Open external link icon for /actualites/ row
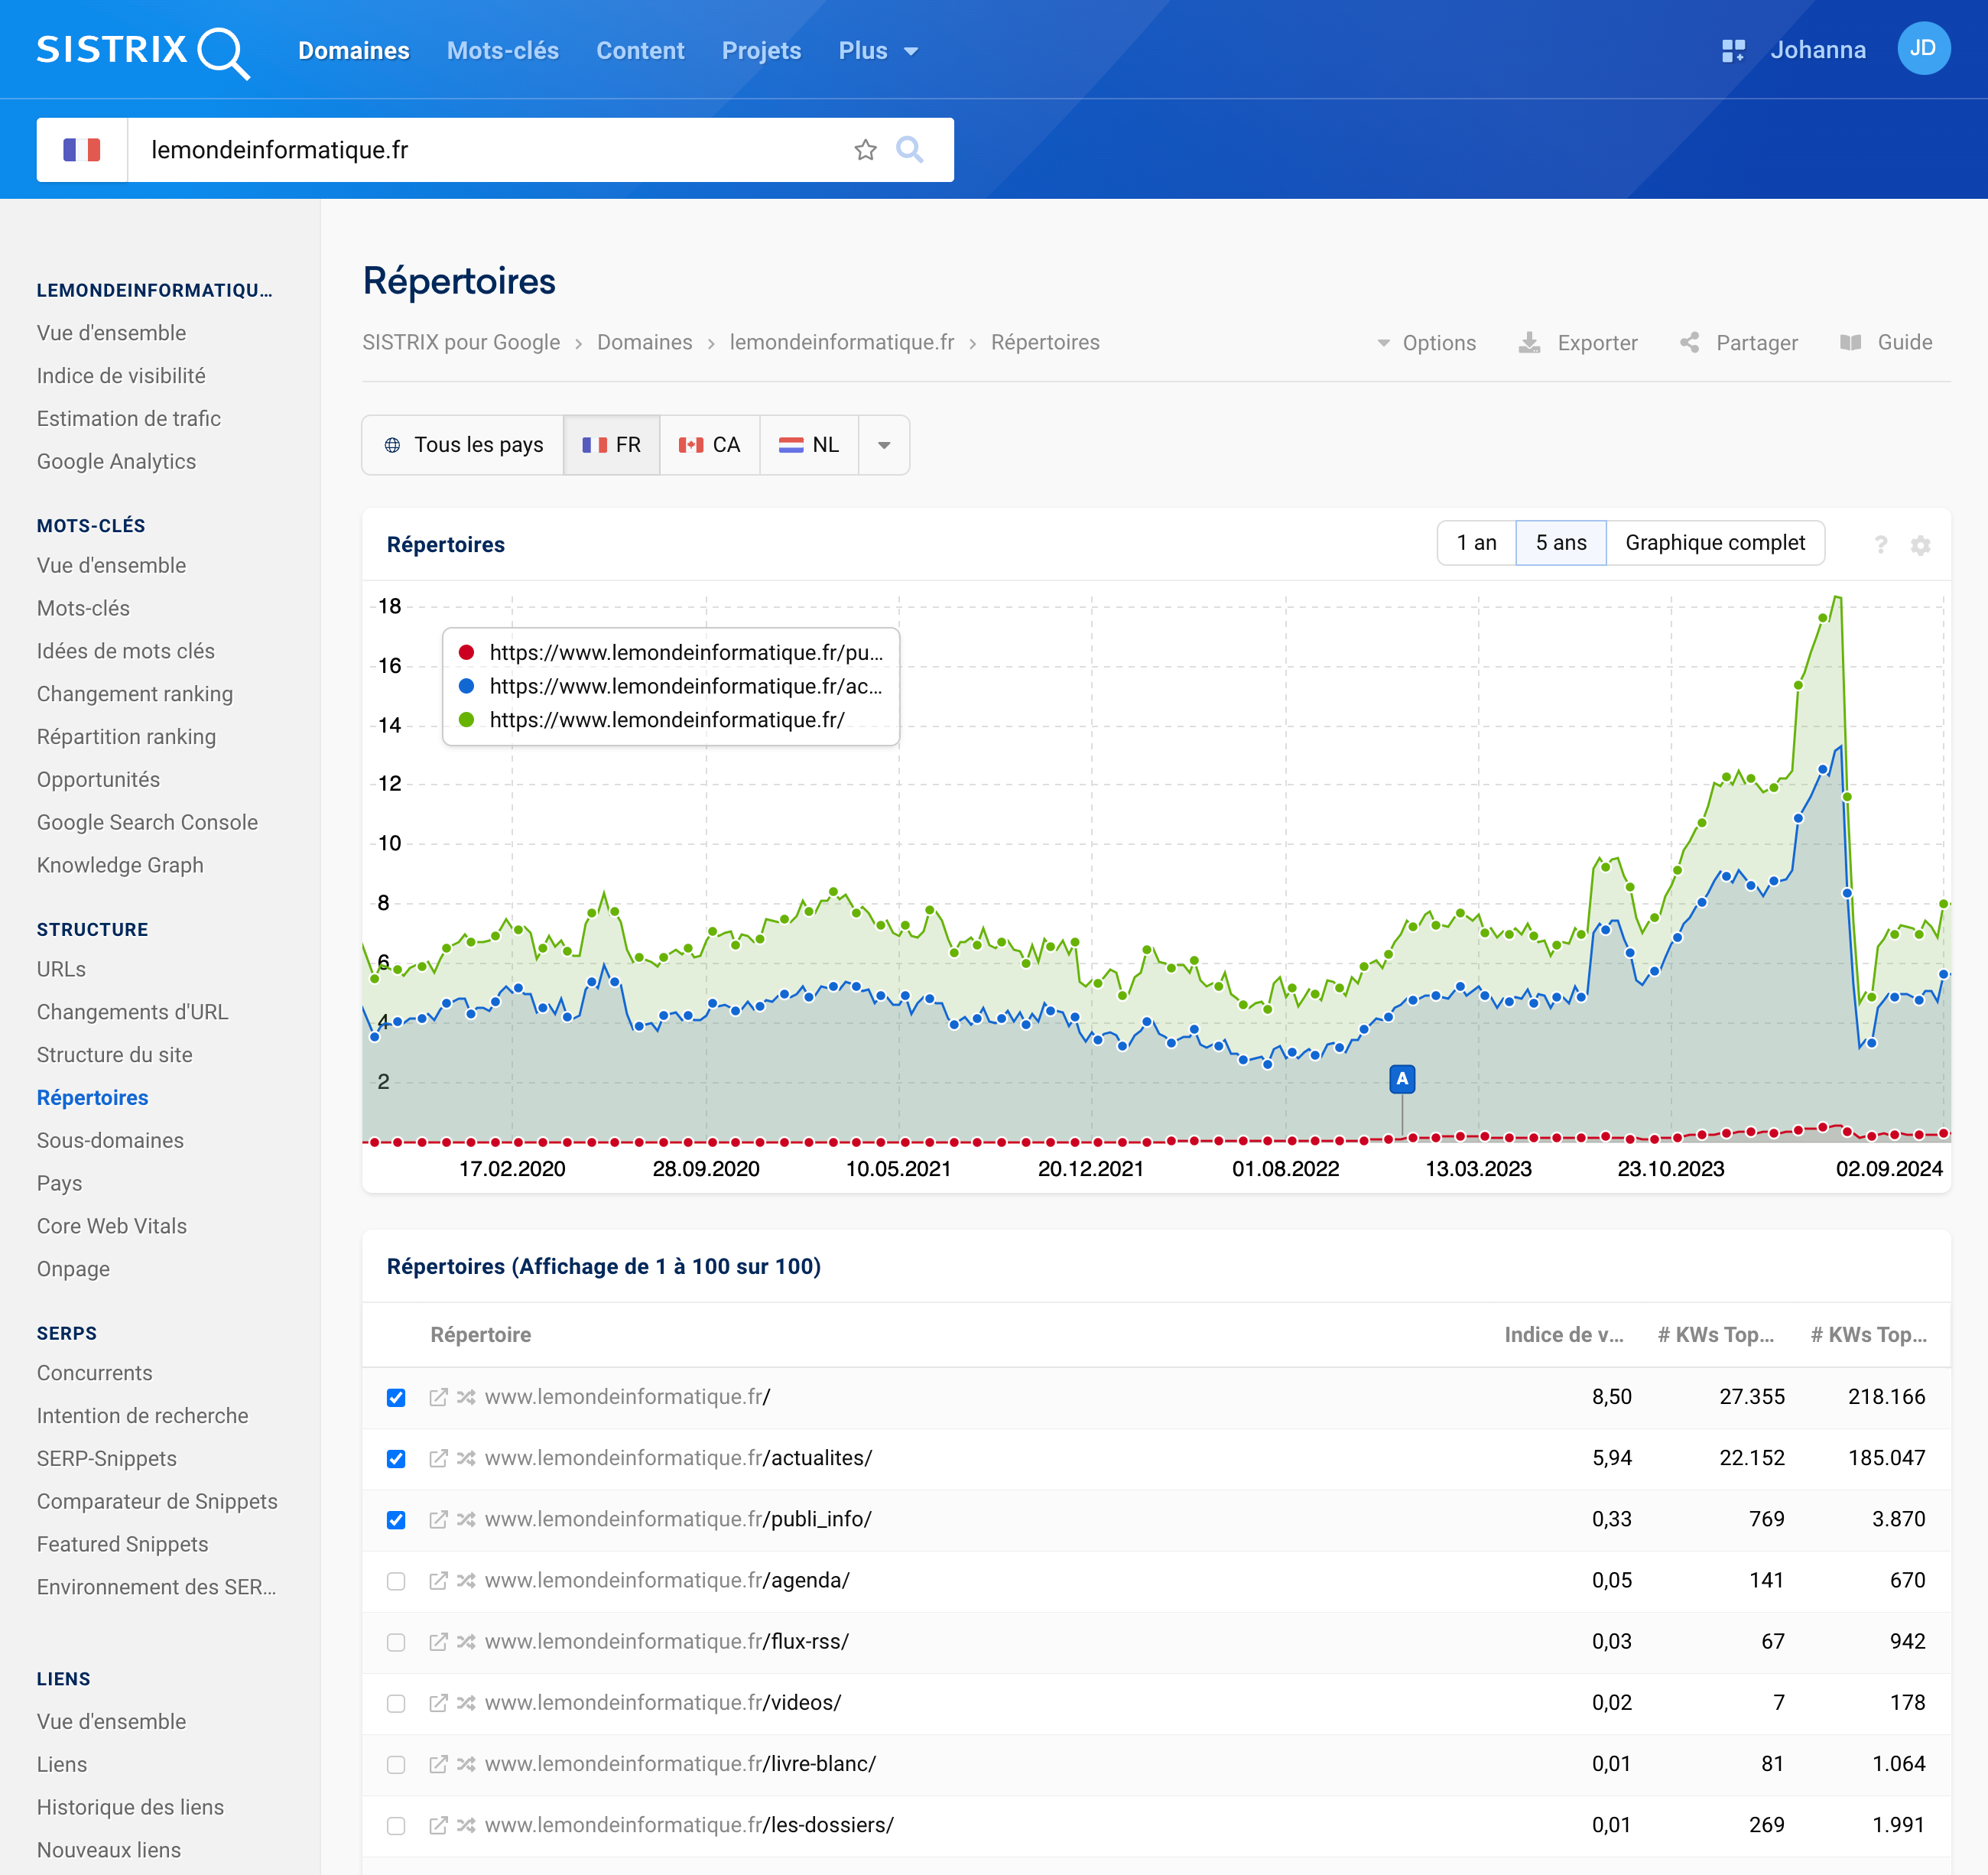Screen dimensions: 1988x1875 click(x=438, y=1458)
